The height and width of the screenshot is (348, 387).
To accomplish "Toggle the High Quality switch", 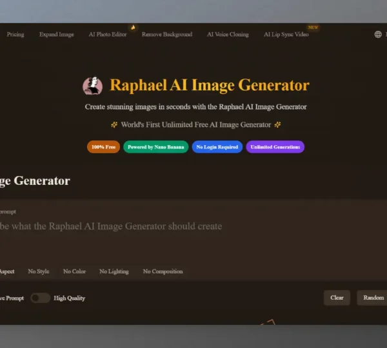I will (x=41, y=298).
